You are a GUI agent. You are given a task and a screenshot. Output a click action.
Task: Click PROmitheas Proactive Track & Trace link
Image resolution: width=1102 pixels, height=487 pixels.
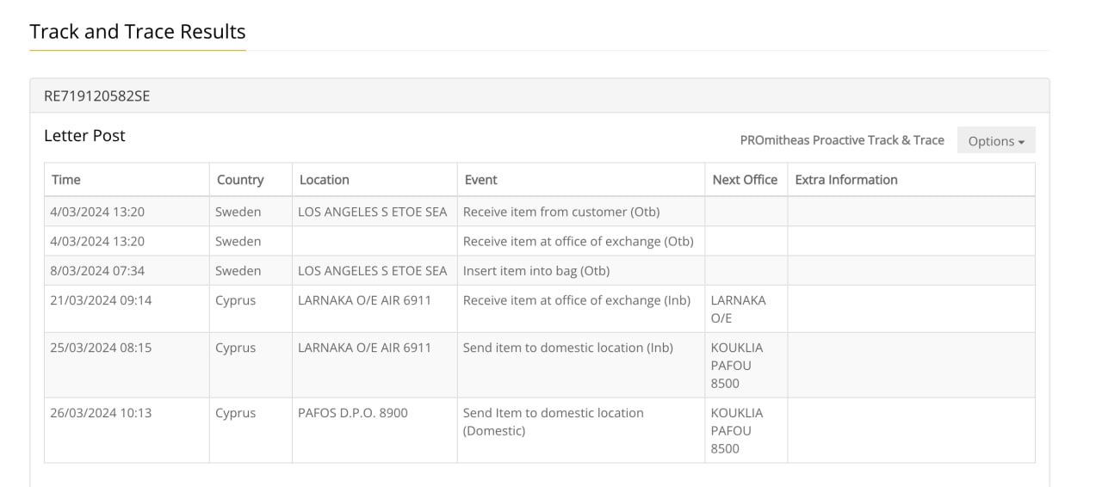pyautogui.click(x=842, y=140)
